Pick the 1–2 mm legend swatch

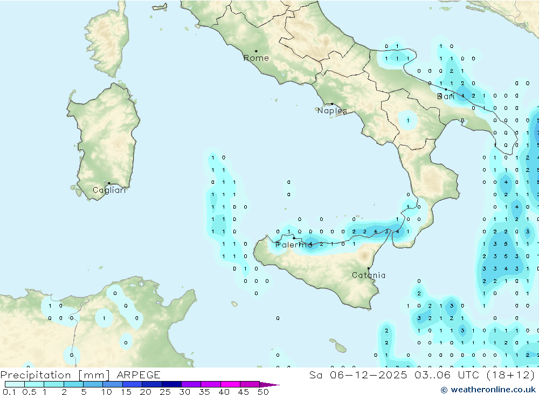pyautogui.click(x=54, y=384)
